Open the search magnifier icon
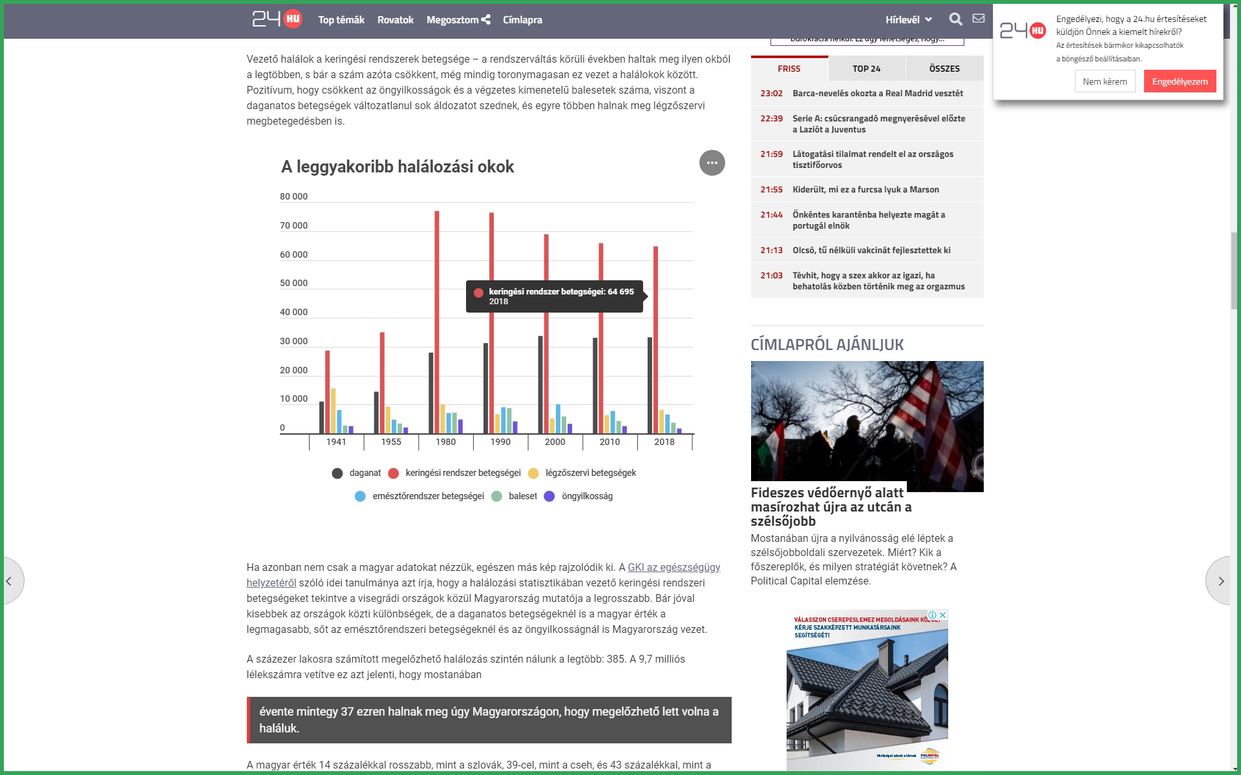 (955, 19)
